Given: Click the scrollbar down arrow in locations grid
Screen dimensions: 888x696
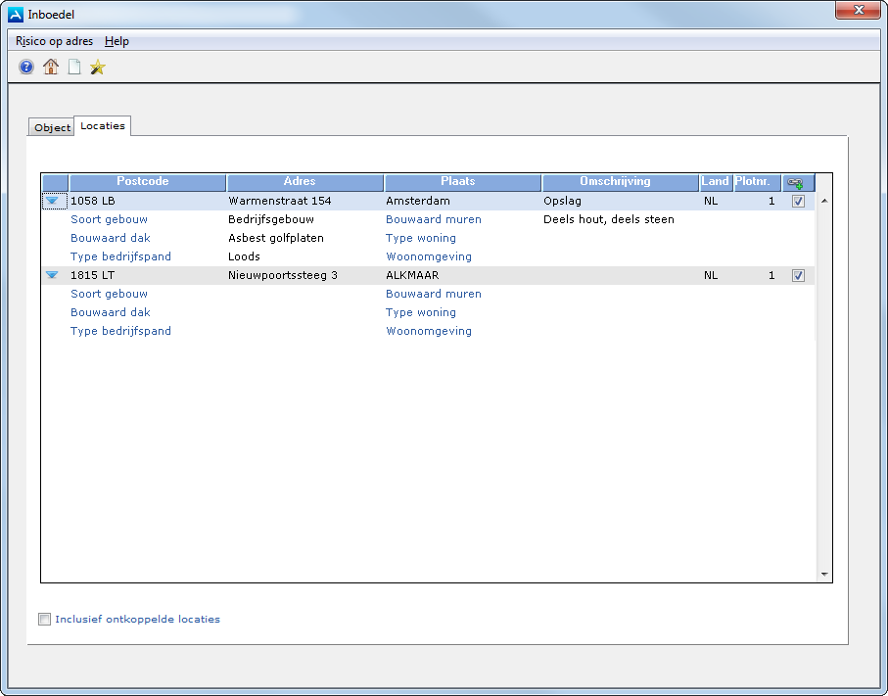Looking at the screenshot, I should point(823,575).
